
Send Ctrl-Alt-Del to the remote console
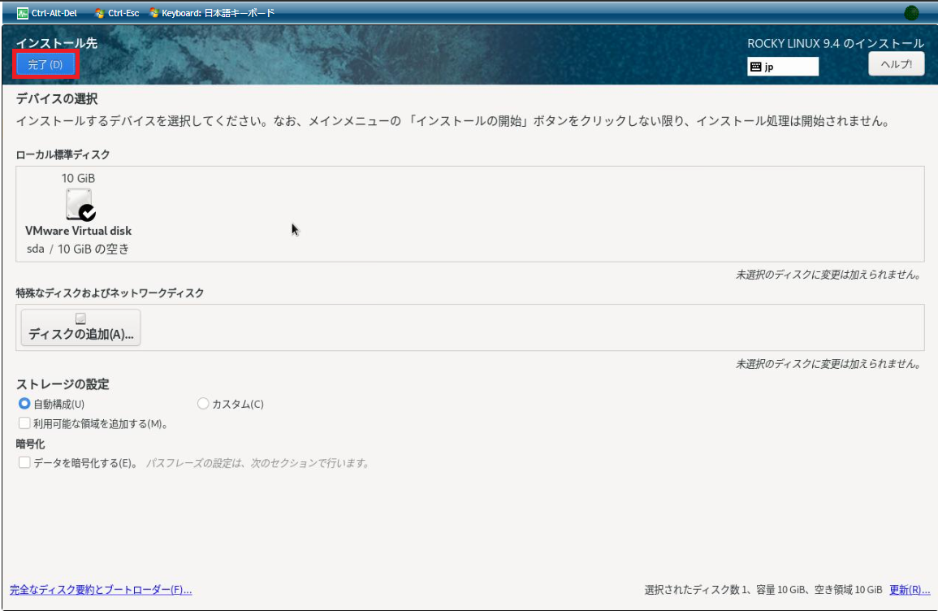47,13
